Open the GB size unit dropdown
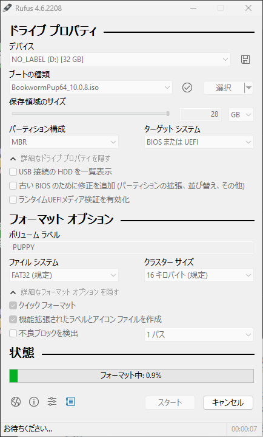263x437 pixels. click(x=241, y=114)
